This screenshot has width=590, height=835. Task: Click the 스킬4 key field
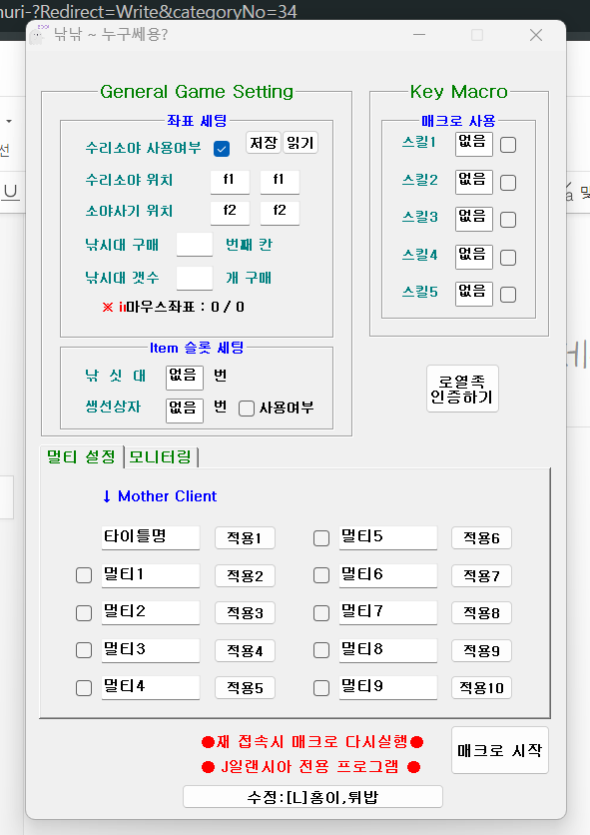(x=474, y=257)
